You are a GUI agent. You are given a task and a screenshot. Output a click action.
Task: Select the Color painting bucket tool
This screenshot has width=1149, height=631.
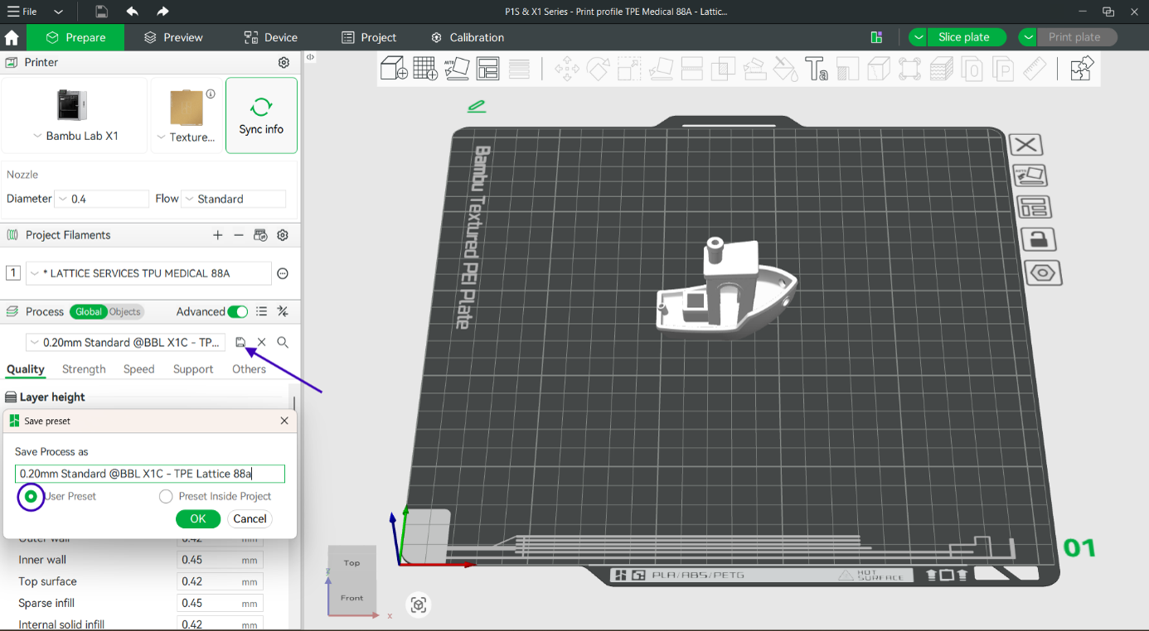tap(786, 68)
